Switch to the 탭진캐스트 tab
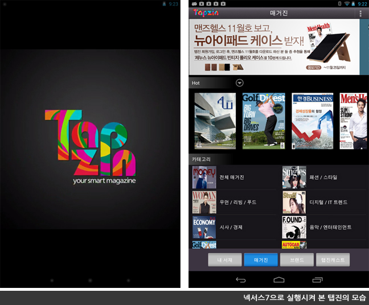This screenshot has width=369, height=305. [333, 260]
